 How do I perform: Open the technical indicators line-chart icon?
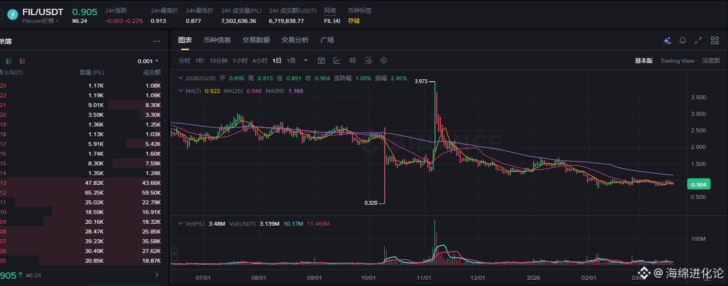point(337,61)
